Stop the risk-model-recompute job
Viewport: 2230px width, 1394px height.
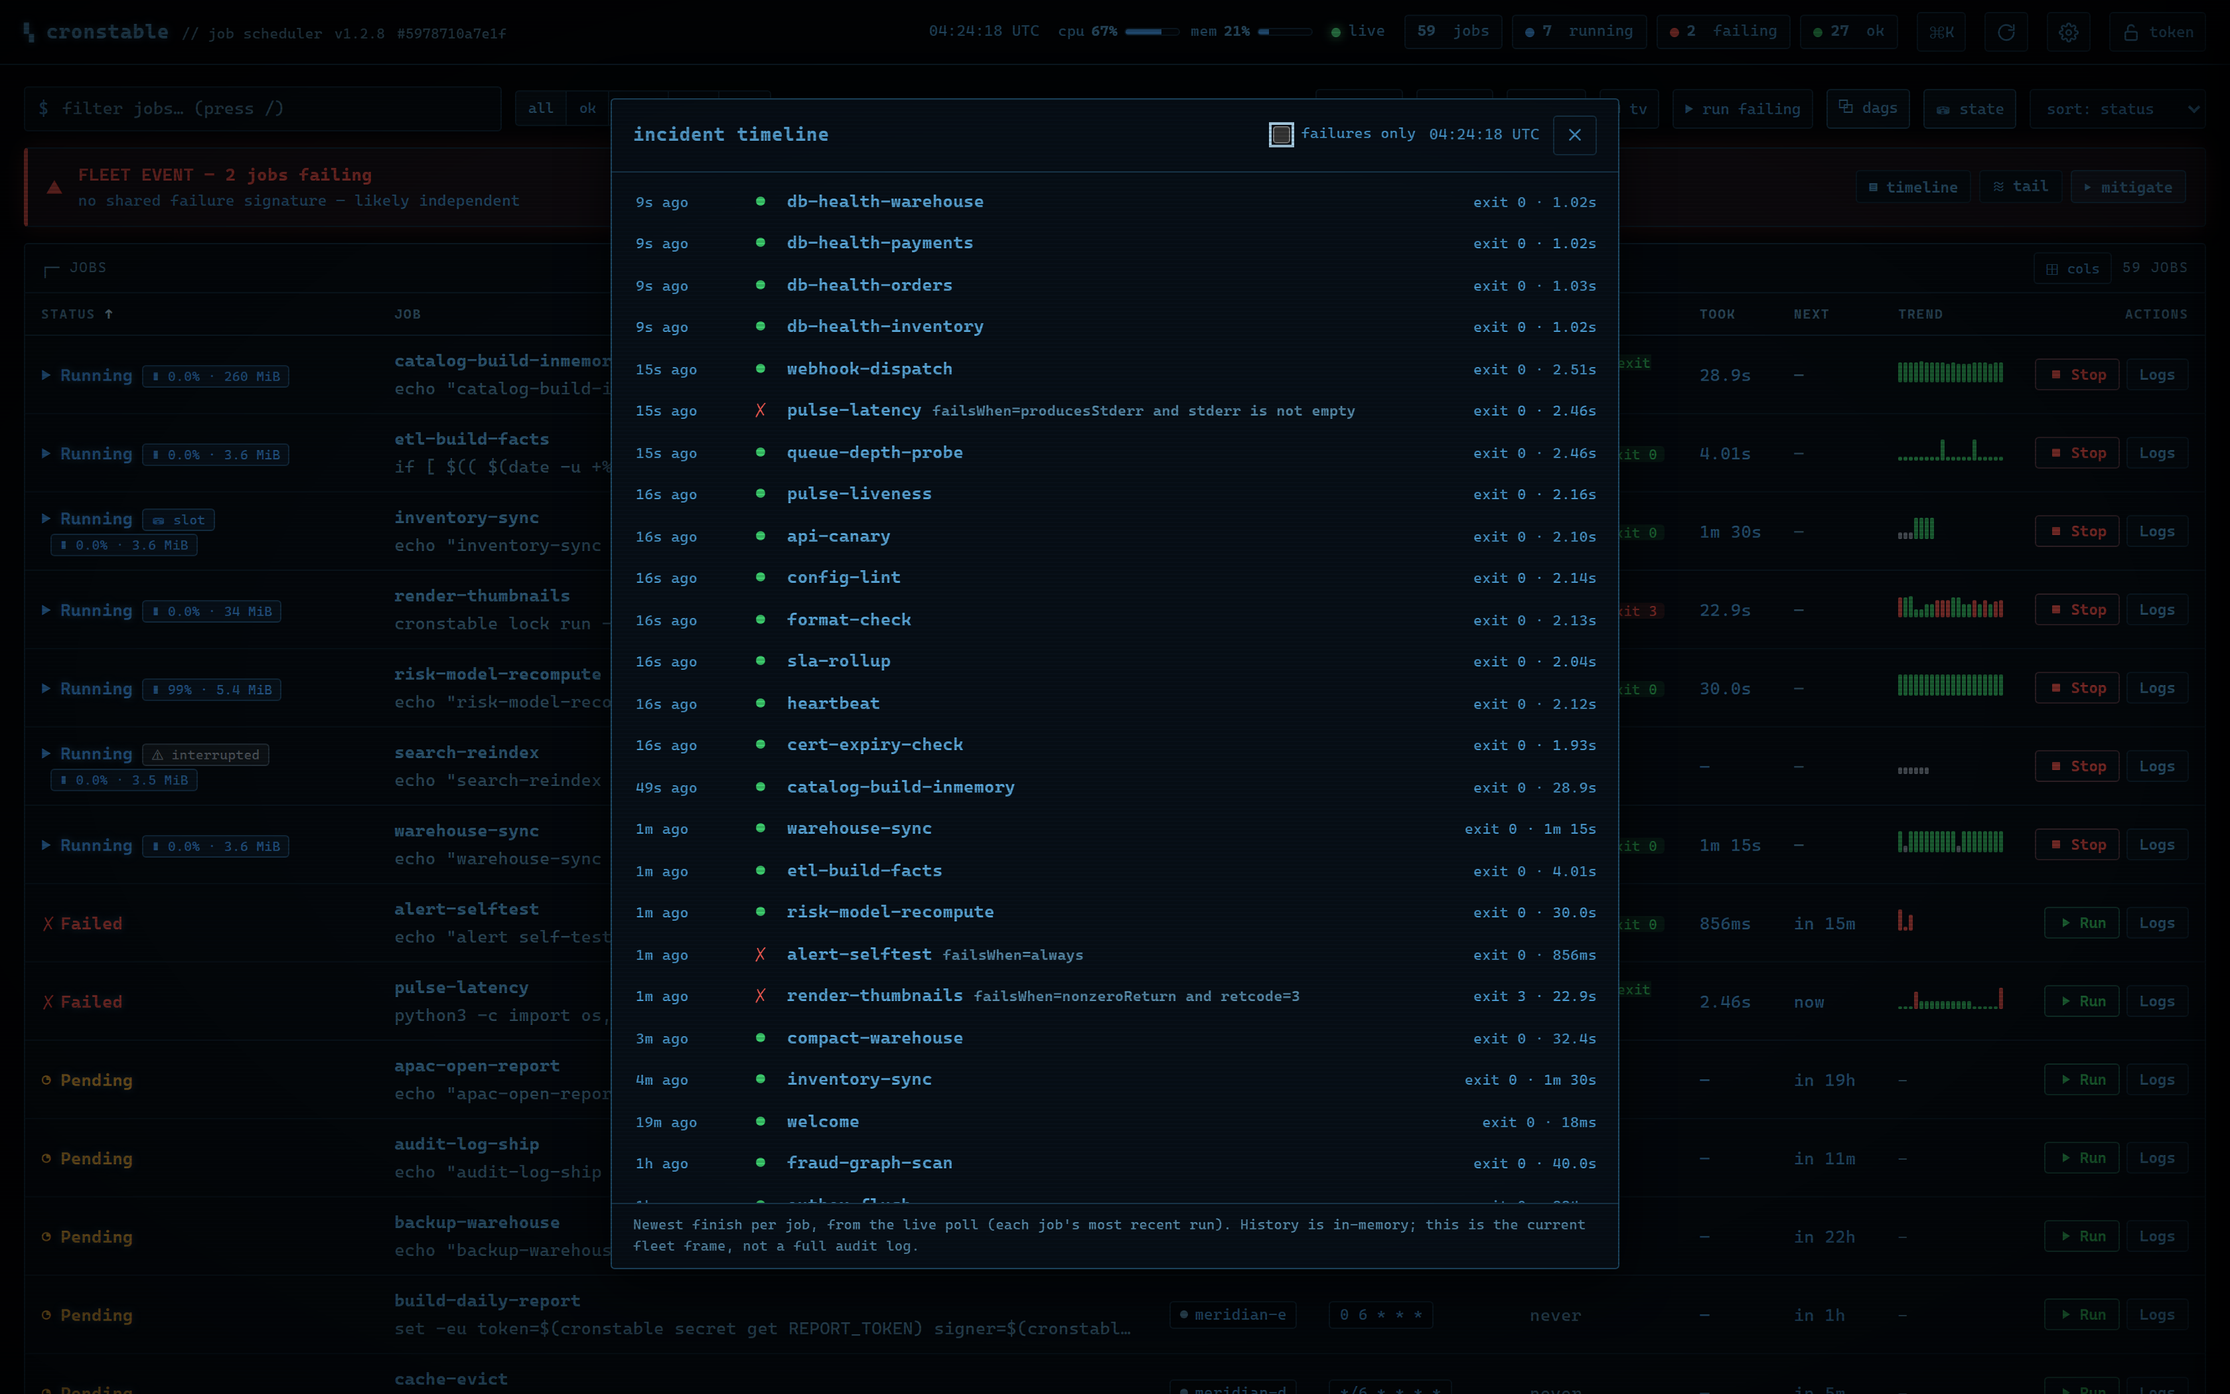tap(2077, 688)
